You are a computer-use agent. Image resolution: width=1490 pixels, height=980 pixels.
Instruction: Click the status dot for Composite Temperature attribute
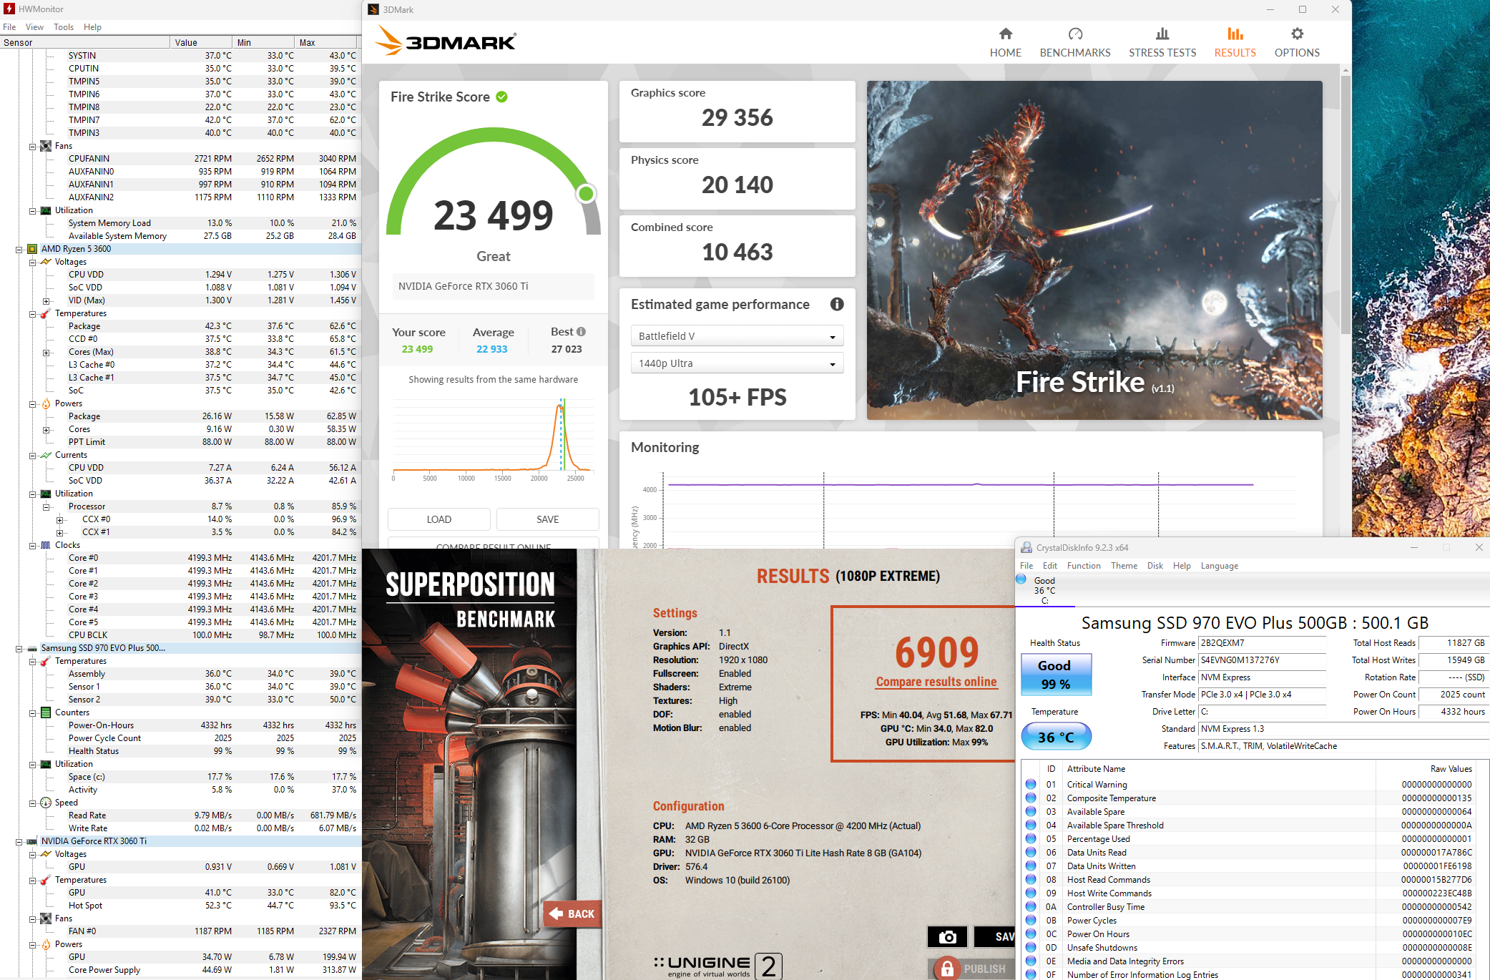tap(1030, 798)
